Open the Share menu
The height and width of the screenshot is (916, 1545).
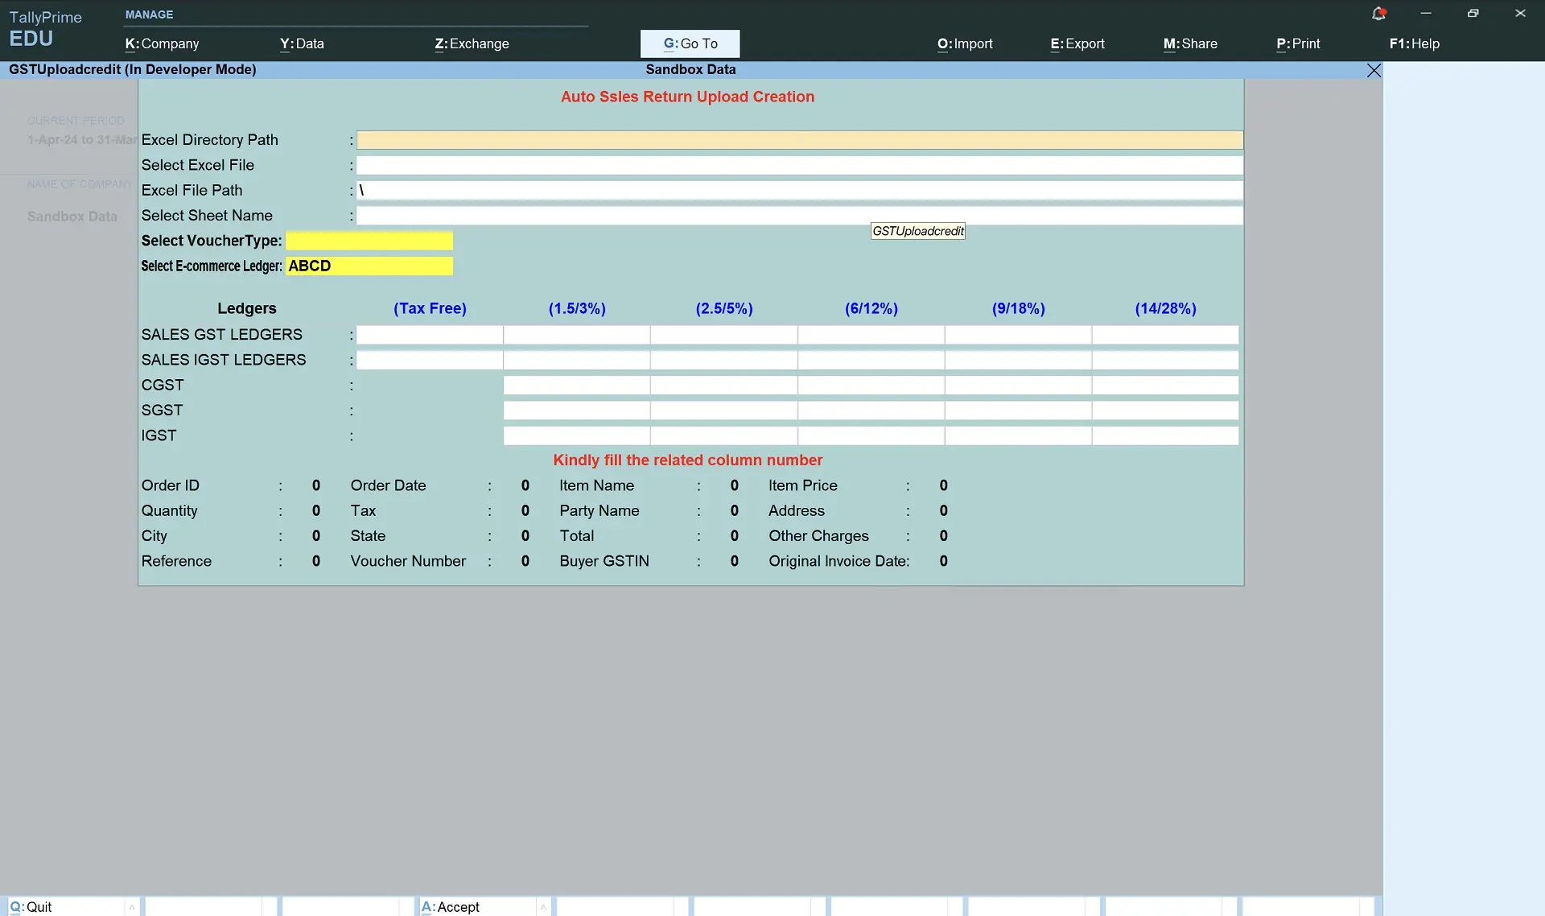pos(1189,43)
